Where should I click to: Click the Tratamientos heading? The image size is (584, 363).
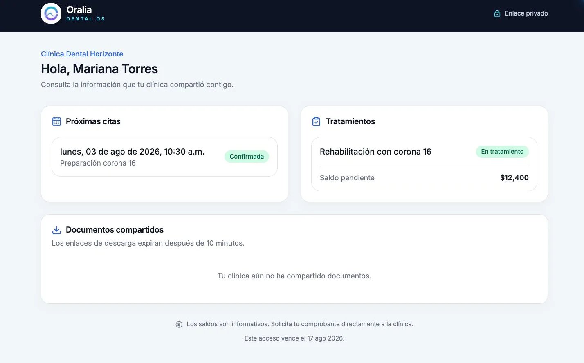point(350,121)
